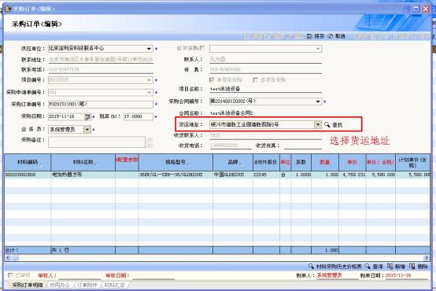Switch to the 协同办公 tab

pyautogui.click(x=60, y=285)
